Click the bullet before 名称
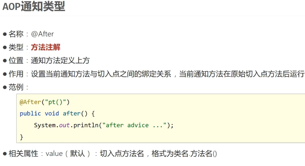Screen dimensions: 305x166 click(5, 35)
